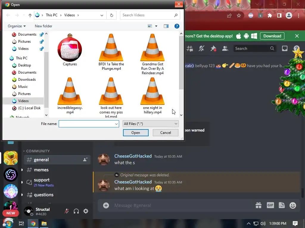The width and height of the screenshot is (305, 228).
Task: Dismiss the desktop app banner
Action: (297, 36)
